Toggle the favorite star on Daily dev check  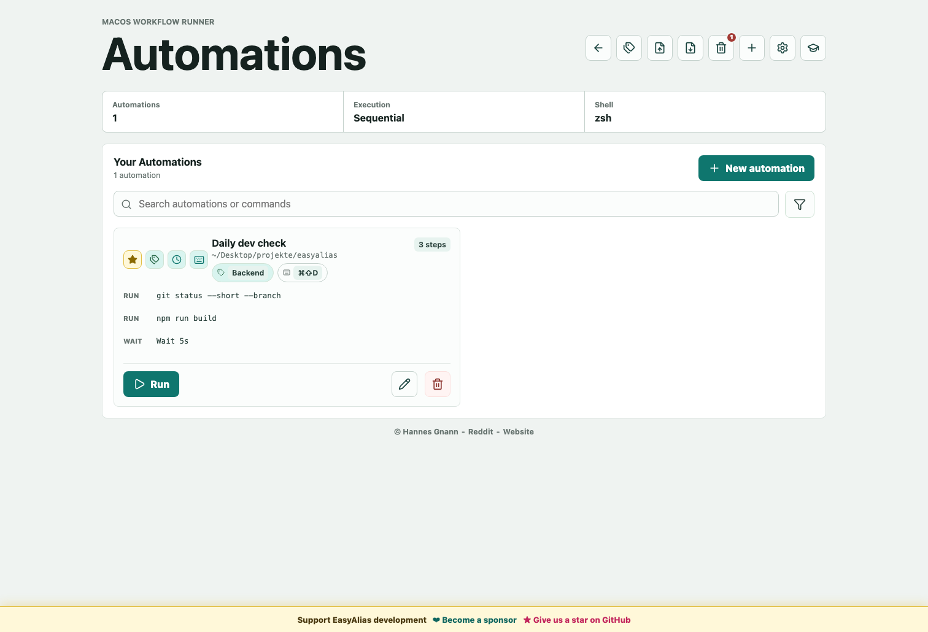(x=133, y=260)
